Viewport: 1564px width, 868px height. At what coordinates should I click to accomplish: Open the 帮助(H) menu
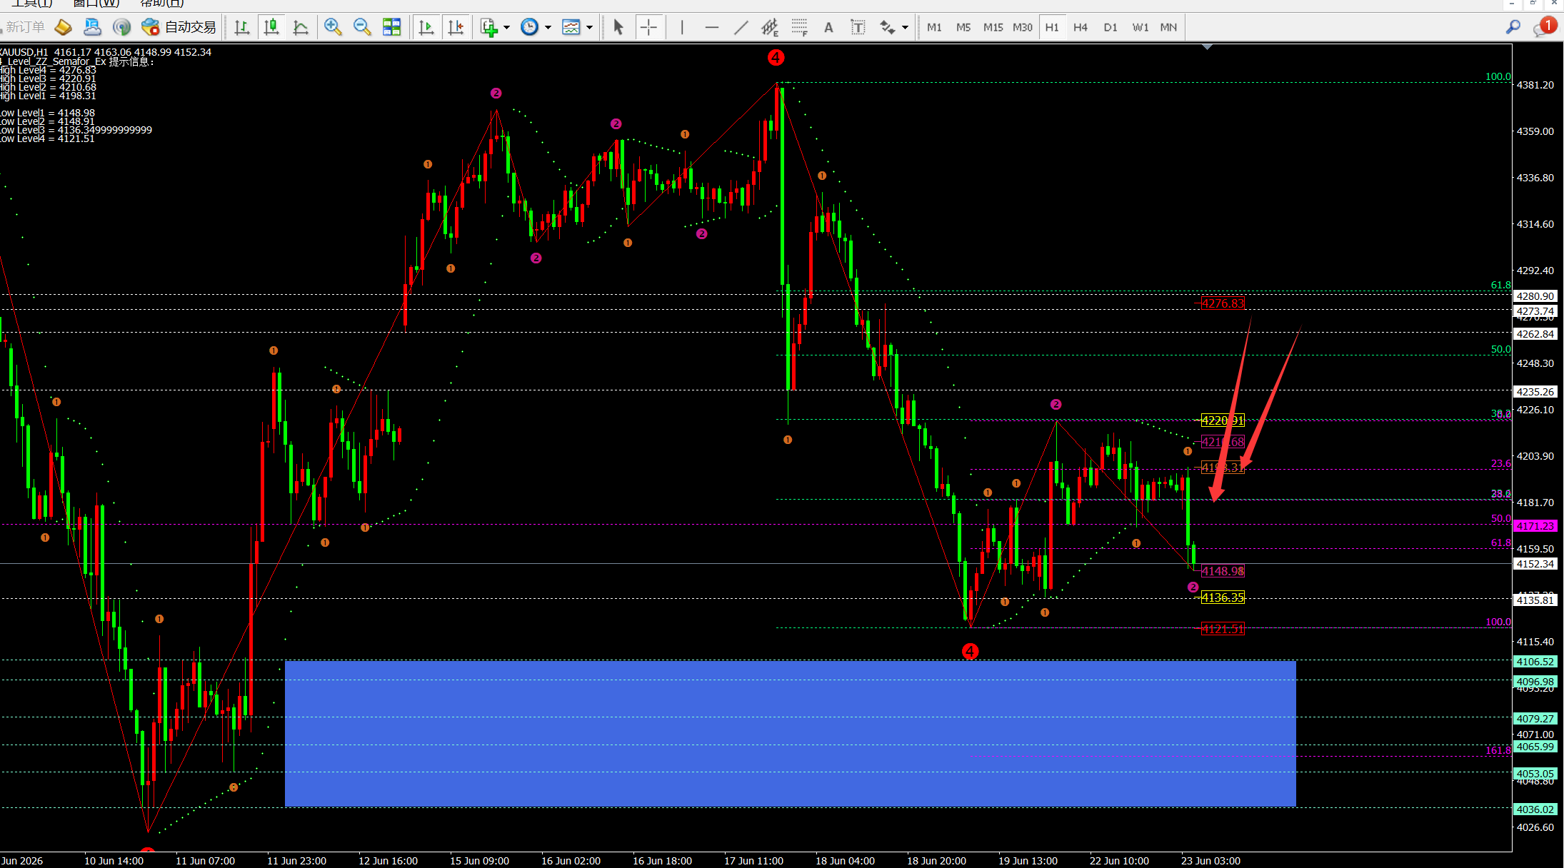pyautogui.click(x=162, y=4)
